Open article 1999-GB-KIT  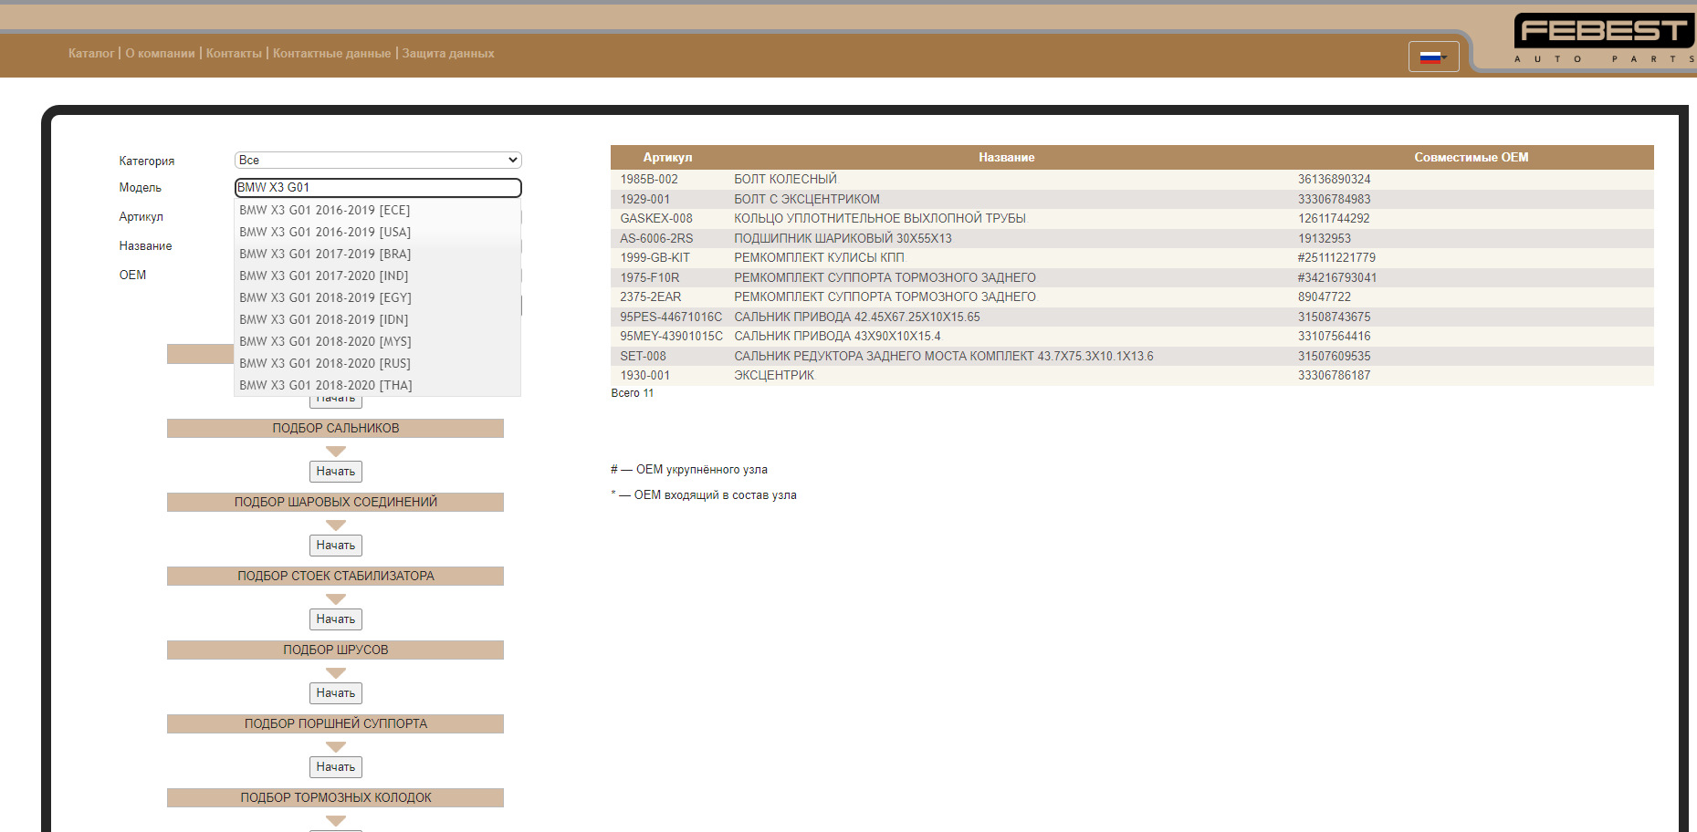(x=655, y=258)
